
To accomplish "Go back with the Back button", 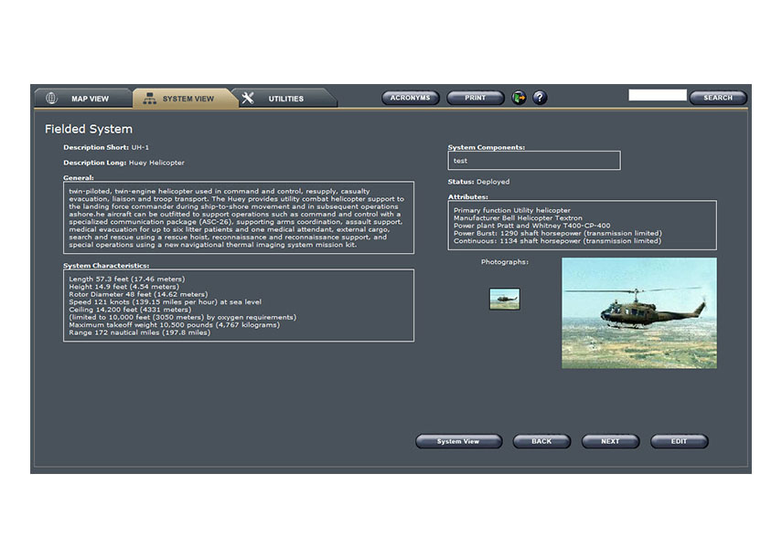I will [541, 441].
